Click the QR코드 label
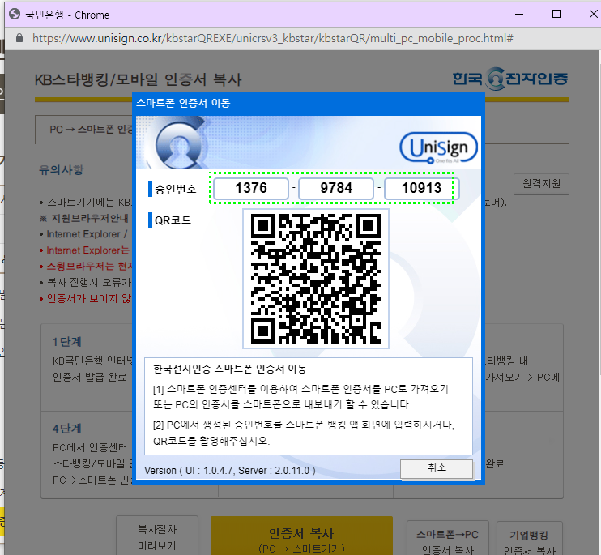 click(x=173, y=220)
